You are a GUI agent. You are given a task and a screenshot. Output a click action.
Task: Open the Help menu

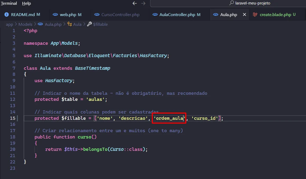pyautogui.click(x=26, y=3)
